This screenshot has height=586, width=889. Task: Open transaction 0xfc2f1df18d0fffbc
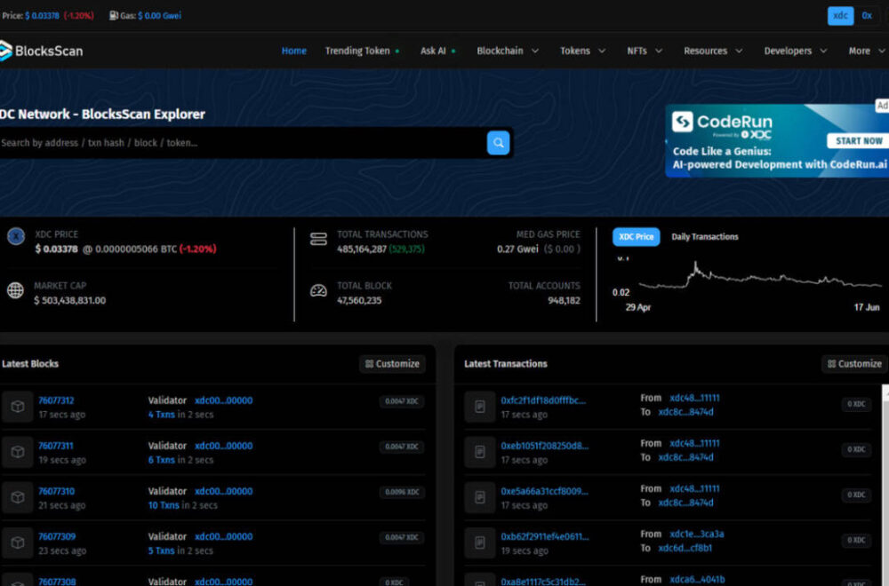[x=543, y=400]
